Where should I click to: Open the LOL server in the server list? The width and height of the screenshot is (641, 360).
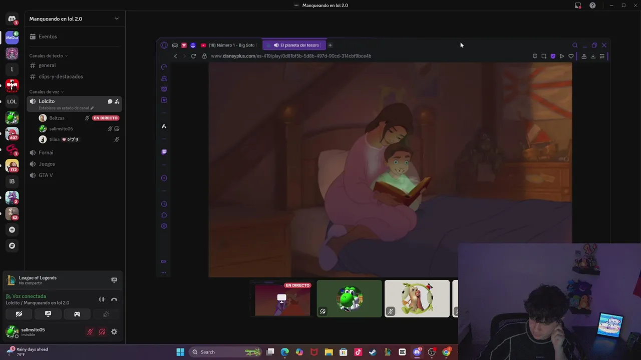[x=12, y=101]
